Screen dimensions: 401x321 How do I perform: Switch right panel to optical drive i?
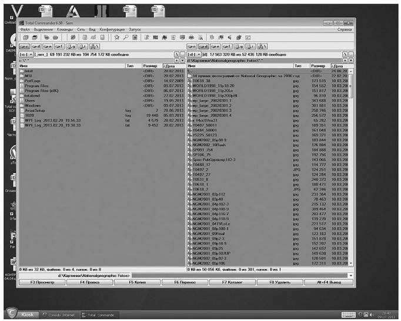250,46
